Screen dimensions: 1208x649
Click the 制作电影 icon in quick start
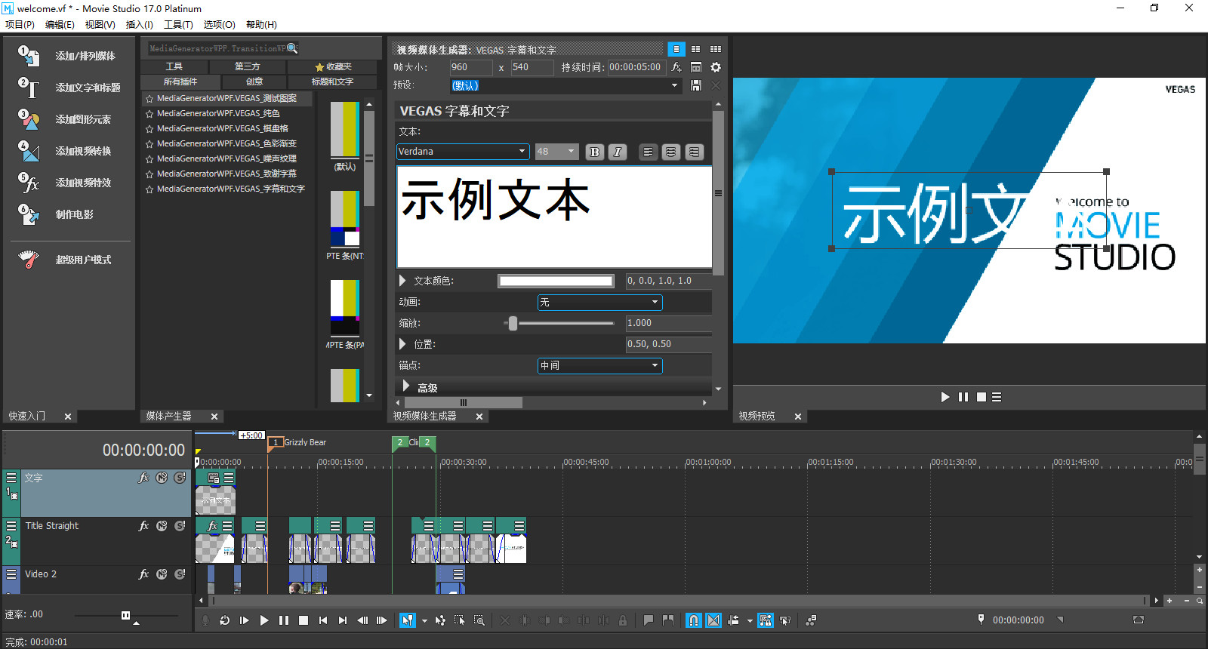(x=29, y=214)
